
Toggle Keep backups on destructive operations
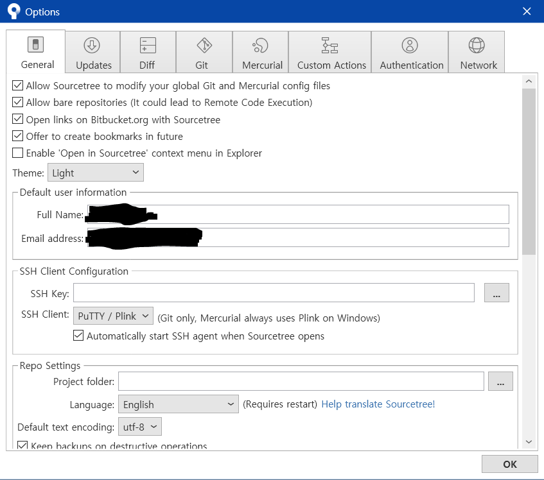(x=22, y=445)
